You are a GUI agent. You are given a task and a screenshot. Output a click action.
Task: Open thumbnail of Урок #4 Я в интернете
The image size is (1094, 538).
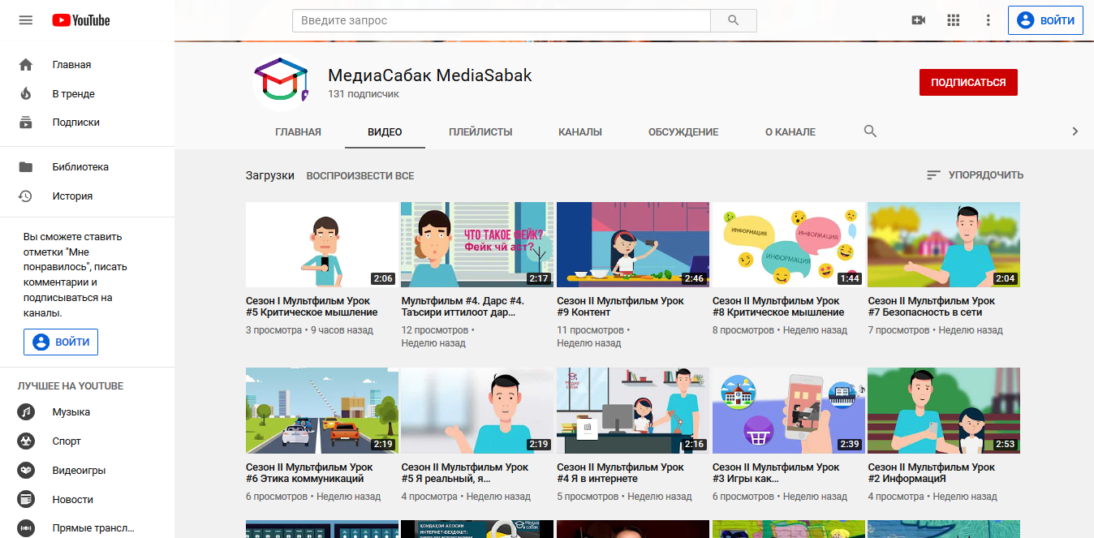coord(633,411)
